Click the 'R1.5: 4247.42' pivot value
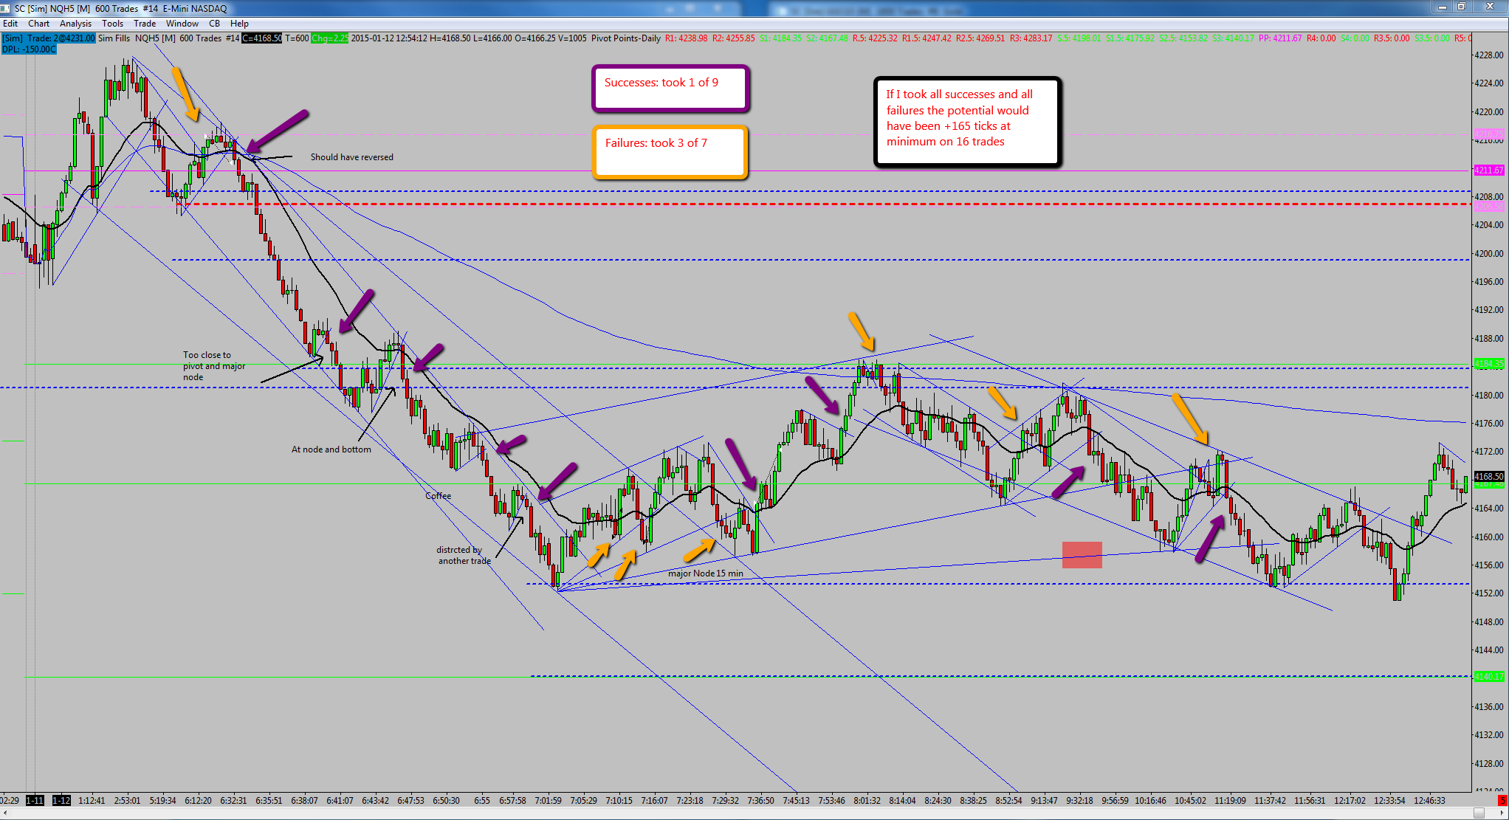 coord(927,38)
